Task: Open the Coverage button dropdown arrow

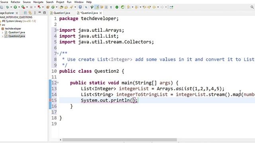Action: (27, 7)
